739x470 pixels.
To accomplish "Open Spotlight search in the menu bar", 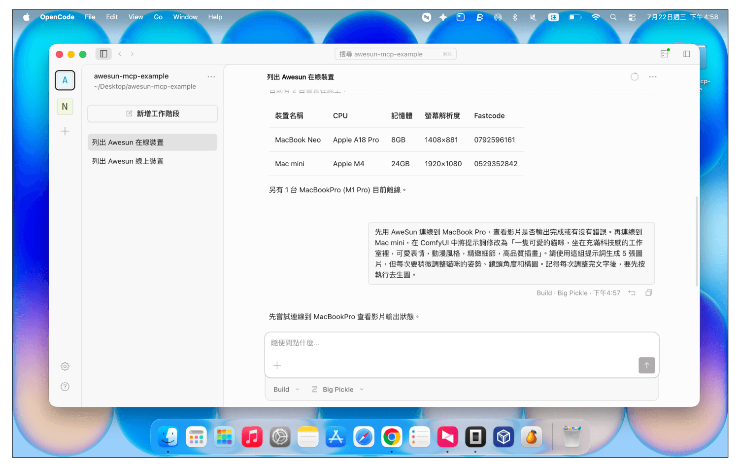I will coord(613,17).
